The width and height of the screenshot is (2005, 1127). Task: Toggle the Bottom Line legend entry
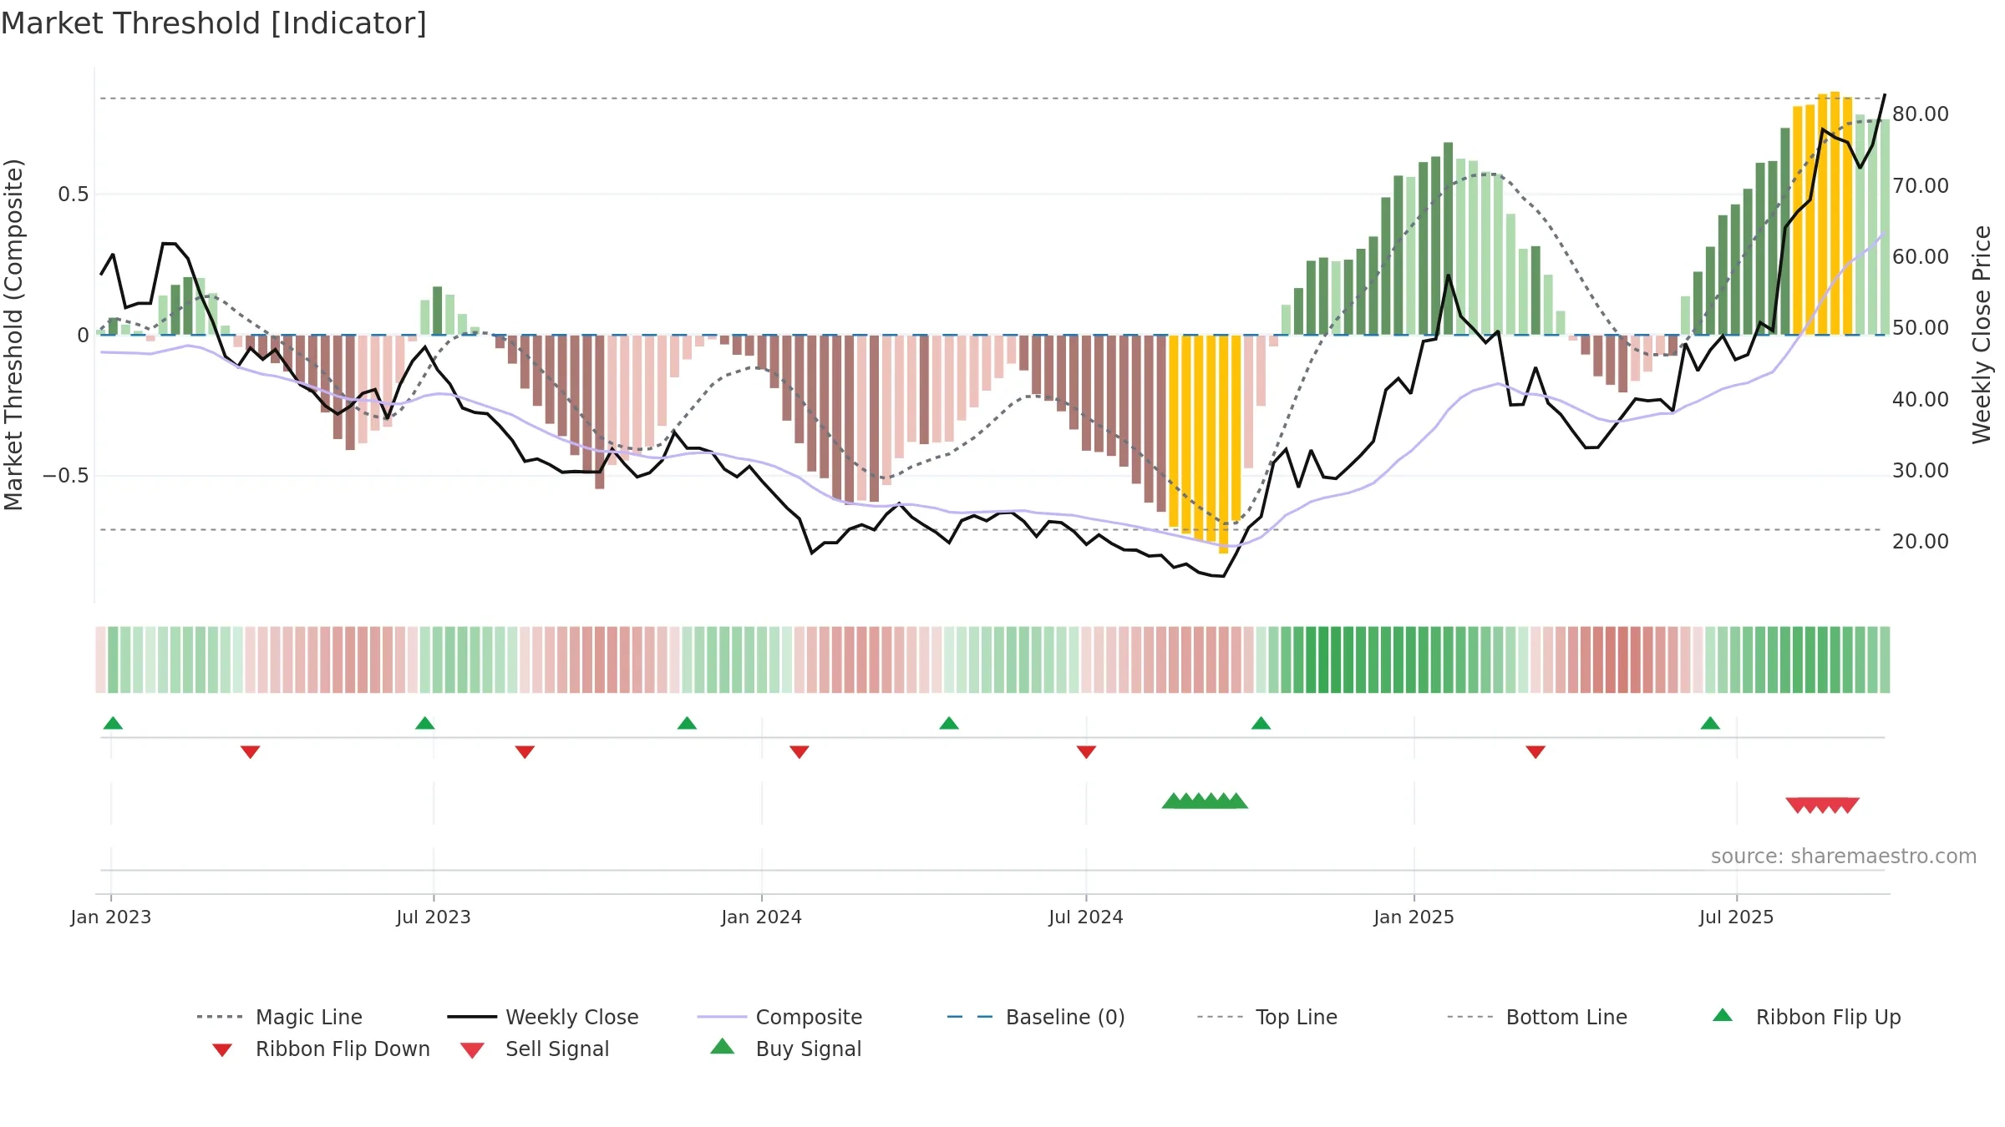[1537, 1017]
